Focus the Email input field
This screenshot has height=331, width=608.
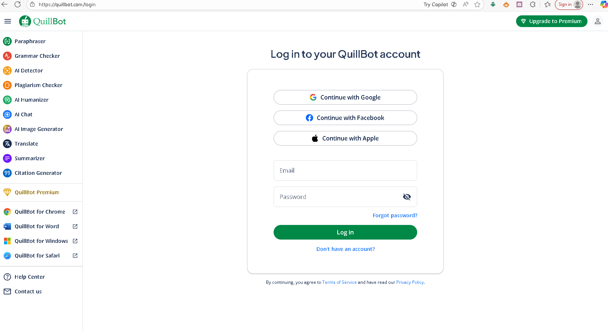coord(345,170)
